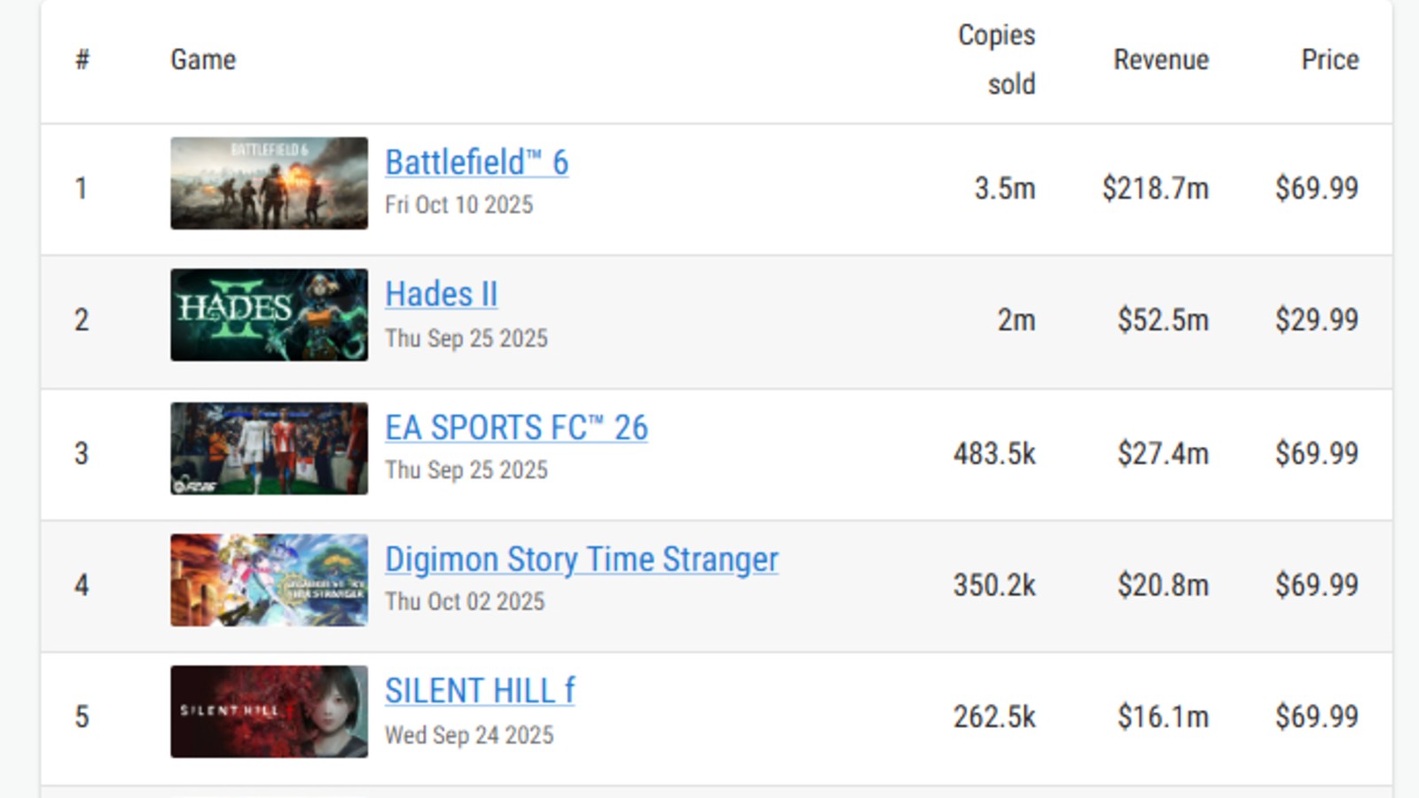Click the Game column header
The image size is (1419, 798).
[x=203, y=59]
